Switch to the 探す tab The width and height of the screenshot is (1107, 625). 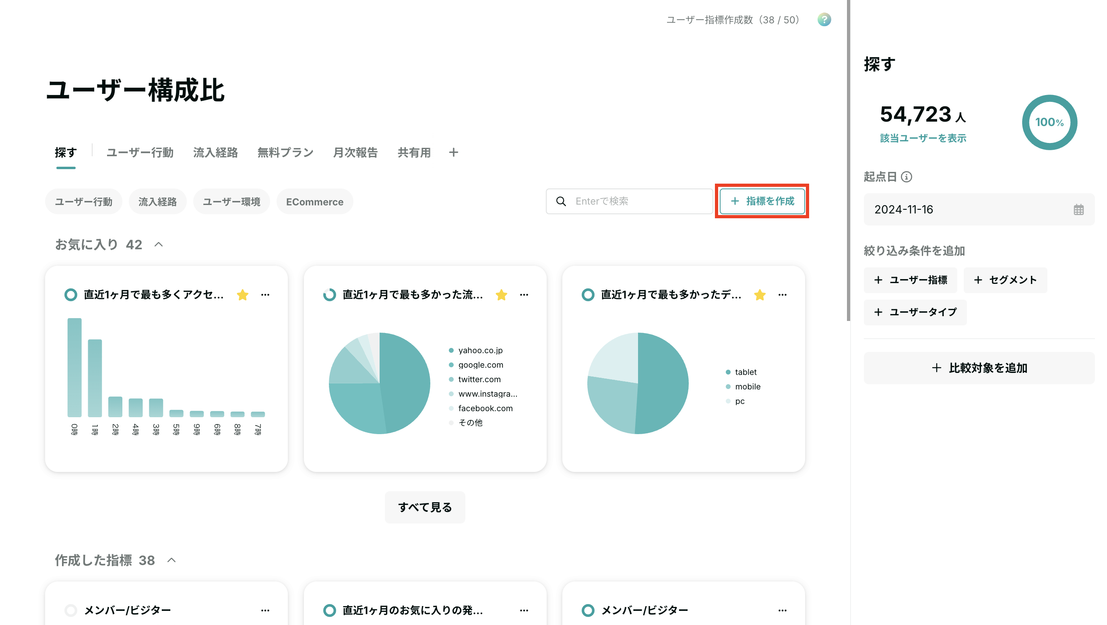coord(66,153)
